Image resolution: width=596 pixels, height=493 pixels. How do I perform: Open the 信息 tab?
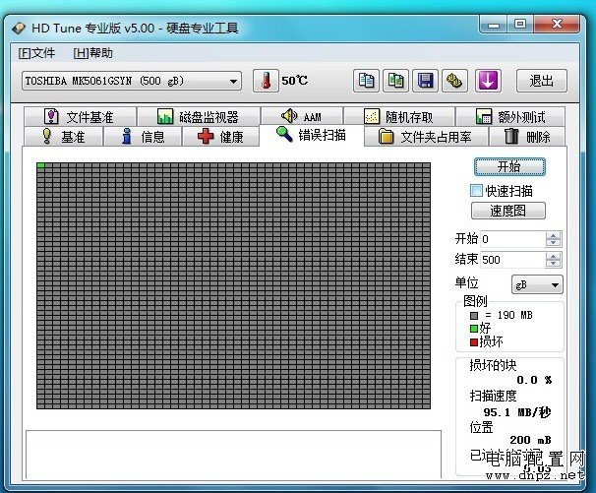(143, 136)
